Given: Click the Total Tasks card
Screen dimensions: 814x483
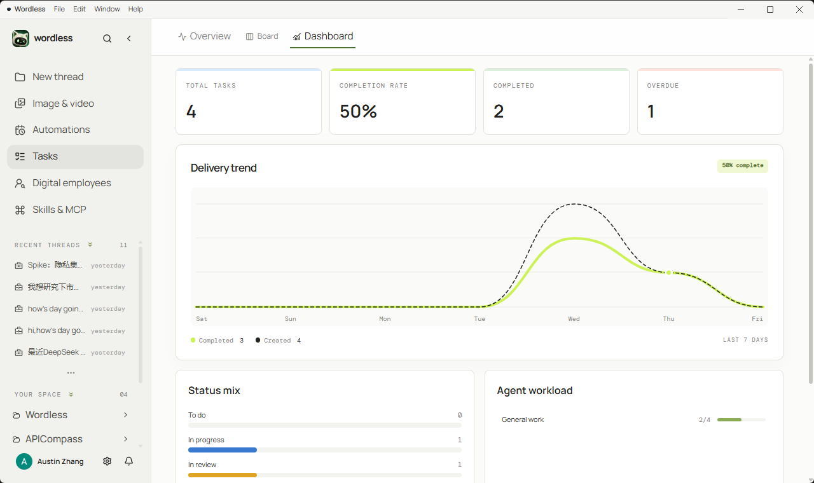Looking at the screenshot, I should pos(249,102).
